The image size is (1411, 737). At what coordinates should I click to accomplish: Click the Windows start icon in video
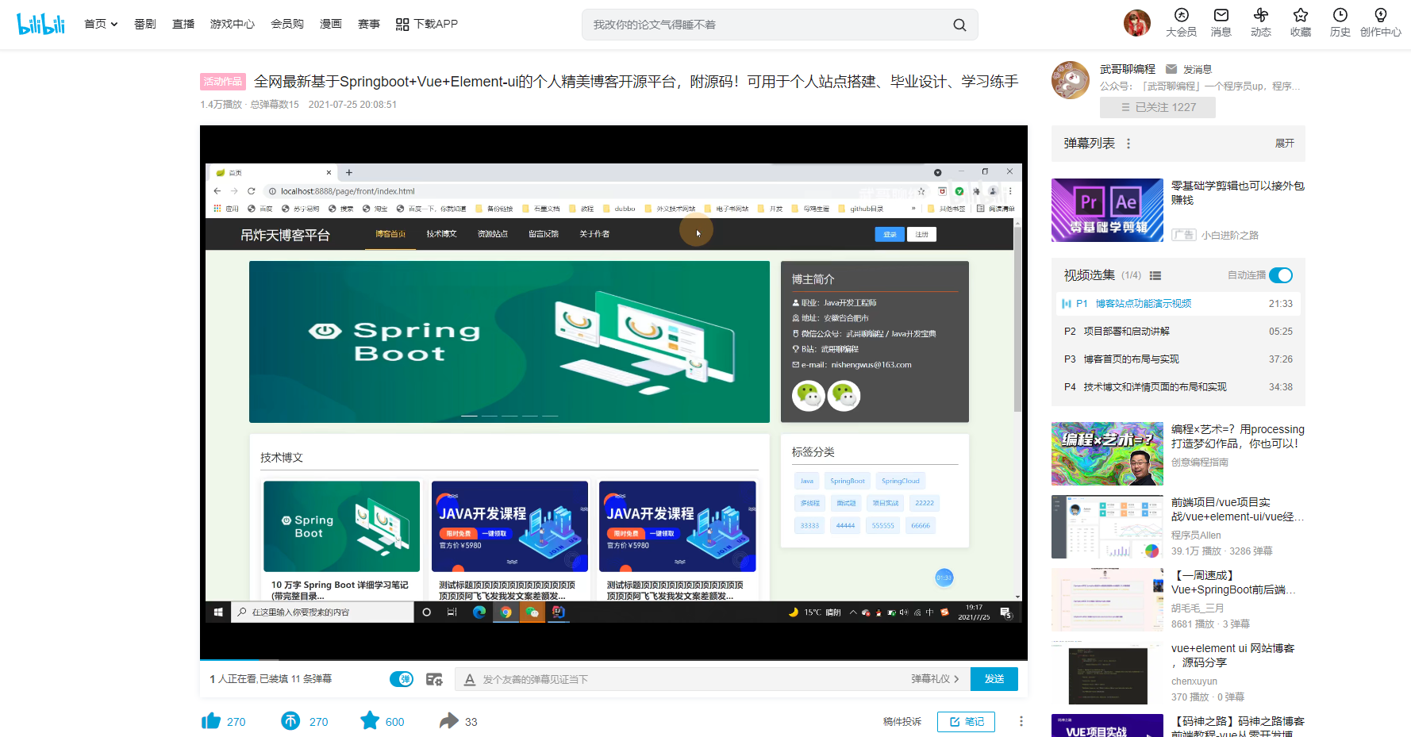pyautogui.click(x=218, y=612)
